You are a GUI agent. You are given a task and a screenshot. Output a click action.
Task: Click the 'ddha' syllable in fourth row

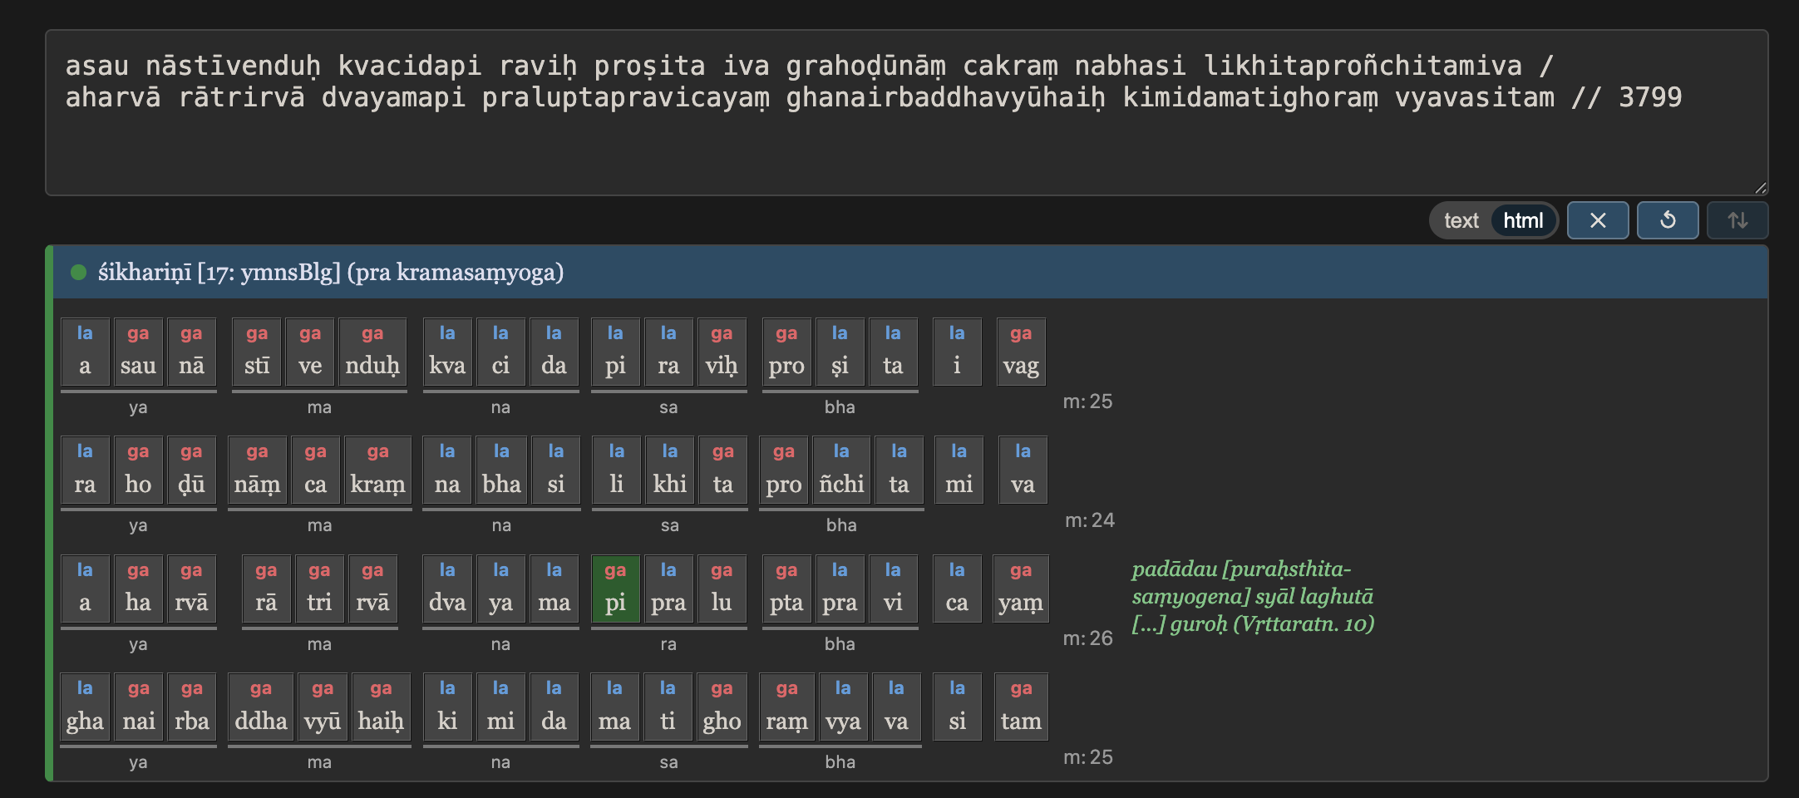point(260,707)
